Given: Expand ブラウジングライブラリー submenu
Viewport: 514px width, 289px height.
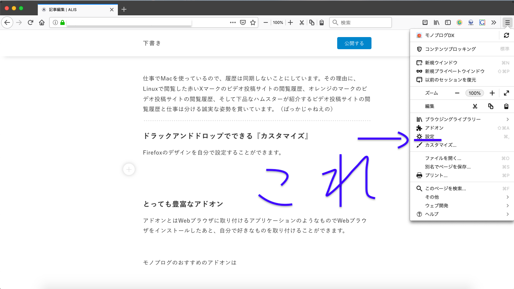Looking at the screenshot, I should pyautogui.click(x=462, y=119).
